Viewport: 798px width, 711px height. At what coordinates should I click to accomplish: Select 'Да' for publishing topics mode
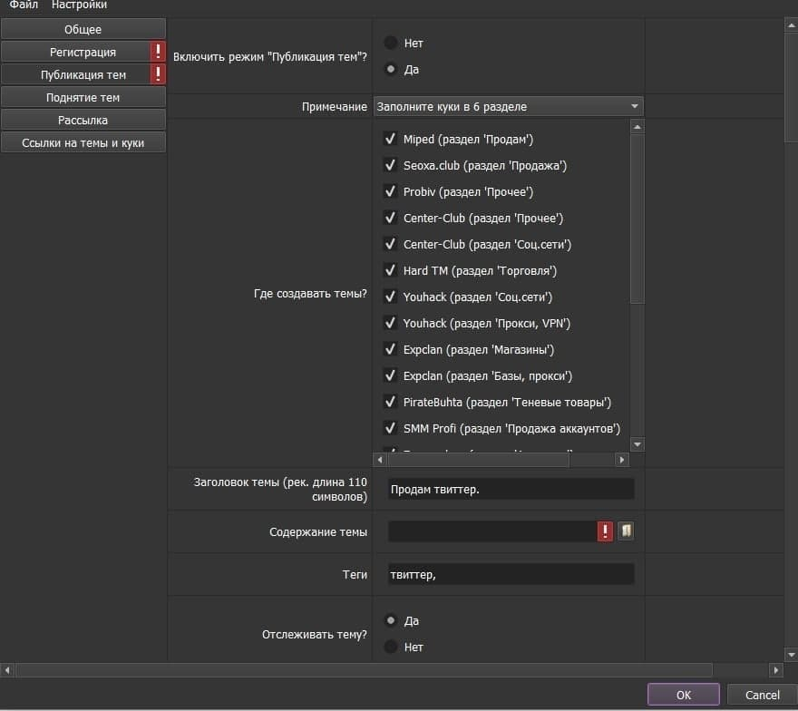coord(391,69)
